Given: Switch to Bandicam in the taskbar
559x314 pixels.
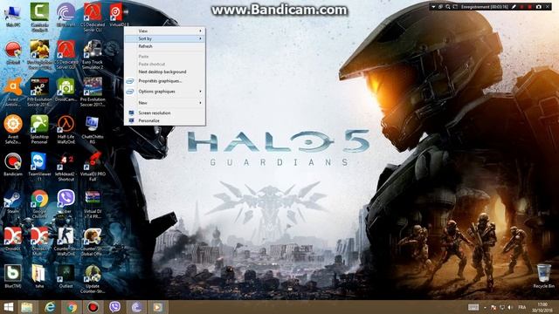Looking at the screenshot, I should (x=93, y=307).
